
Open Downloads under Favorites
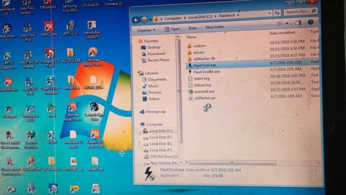click(x=154, y=54)
